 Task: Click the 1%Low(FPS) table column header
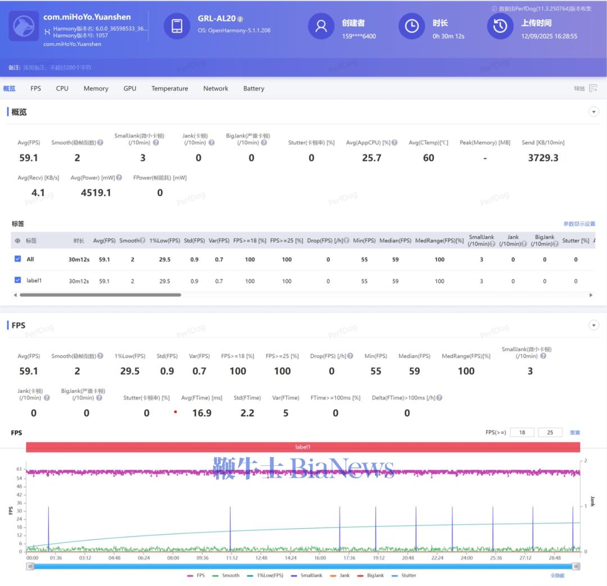(165, 240)
